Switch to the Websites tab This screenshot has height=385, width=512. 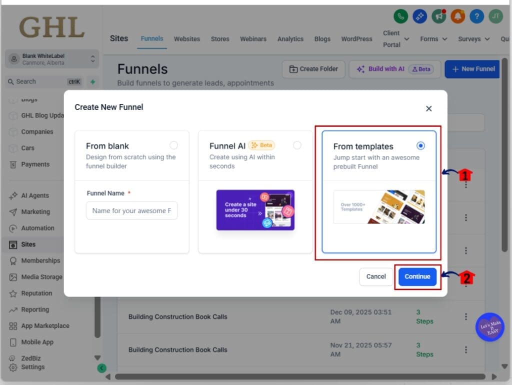[x=187, y=38]
